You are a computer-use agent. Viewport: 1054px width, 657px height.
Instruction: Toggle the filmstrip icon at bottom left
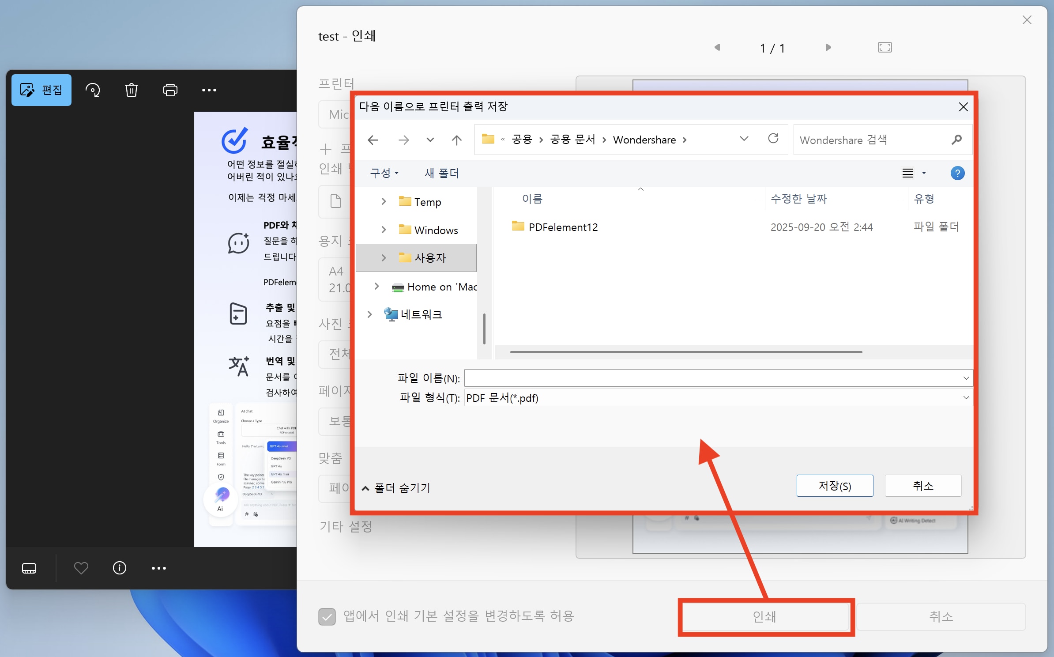[x=29, y=568]
